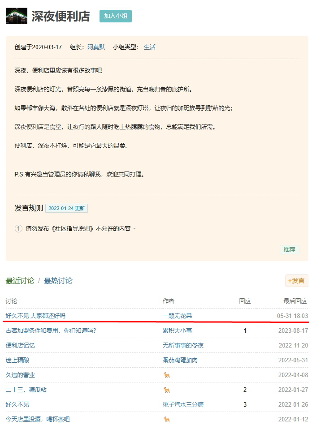Click last reply date 2022-01-26
This screenshot has width=316, height=425.
click(293, 405)
